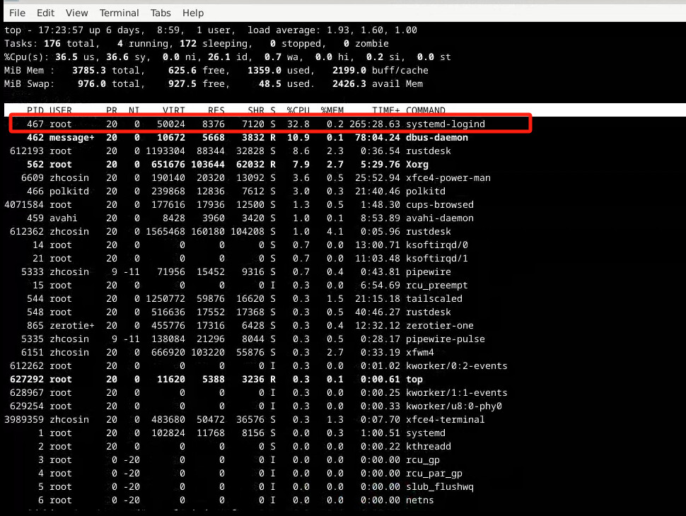The image size is (686, 516).
Task: Click PID 612362 in process list
Action: point(27,231)
